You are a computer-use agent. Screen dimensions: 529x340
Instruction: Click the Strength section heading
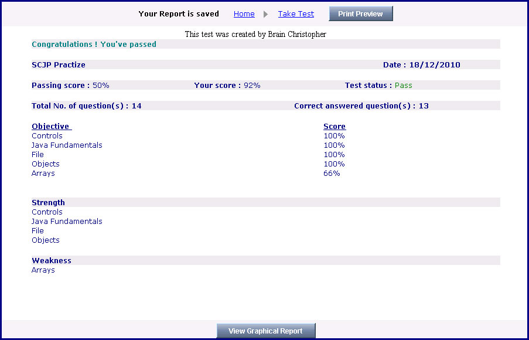click(x=48, y=203)
